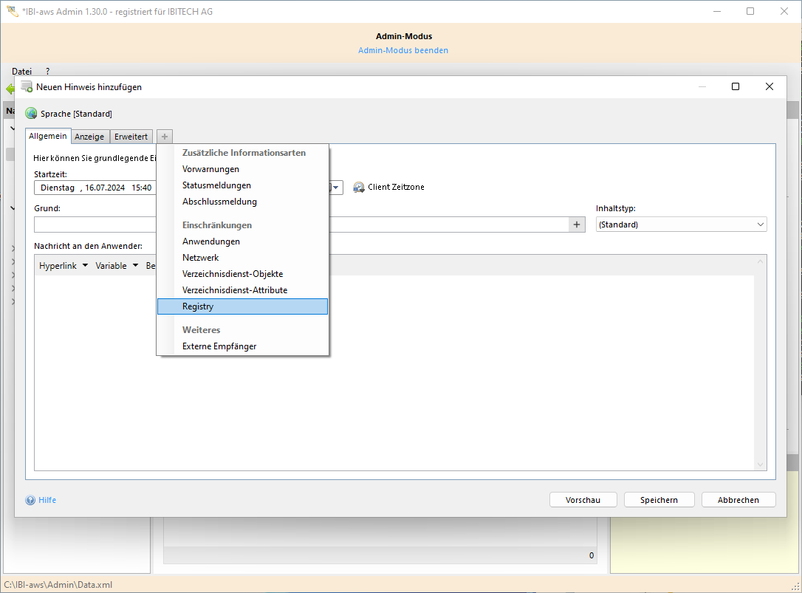Switch to the Erweitert tab

[131, 136]
